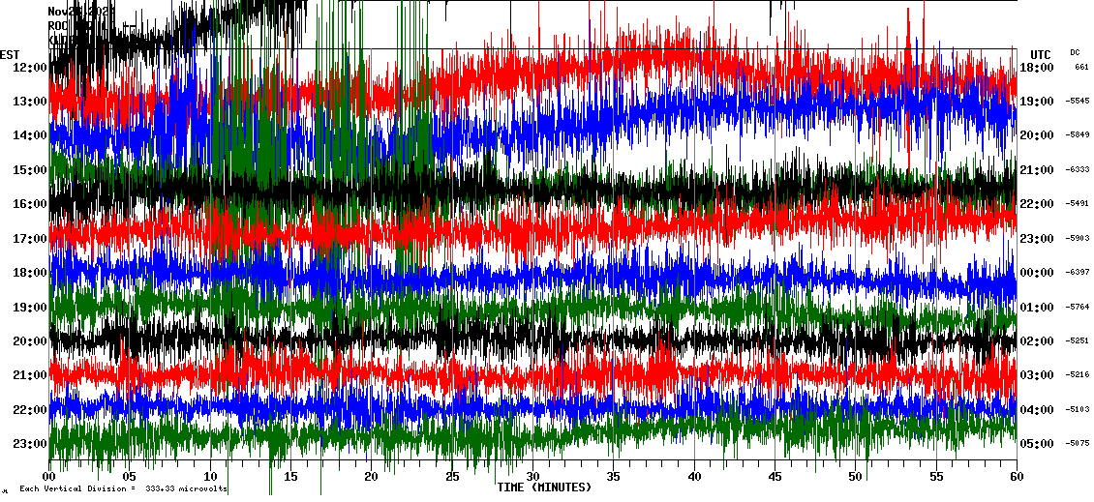Viewport: 1094px width, 502px height.
Task: Click the DC column header
Action: tap(1075, 52)
